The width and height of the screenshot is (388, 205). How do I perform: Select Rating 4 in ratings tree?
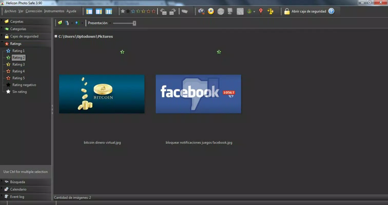point(18,71)
